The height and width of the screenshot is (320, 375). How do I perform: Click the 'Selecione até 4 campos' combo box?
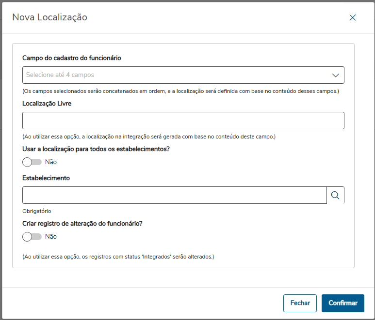click(175, 75)
